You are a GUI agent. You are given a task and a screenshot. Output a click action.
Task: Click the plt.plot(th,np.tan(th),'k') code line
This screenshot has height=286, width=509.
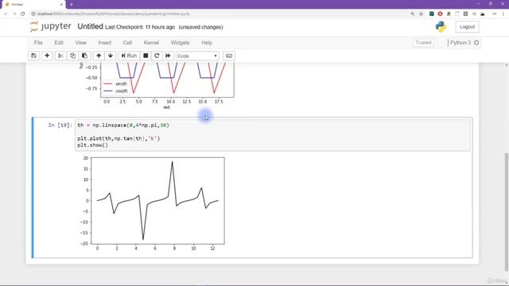pos(119,138)
